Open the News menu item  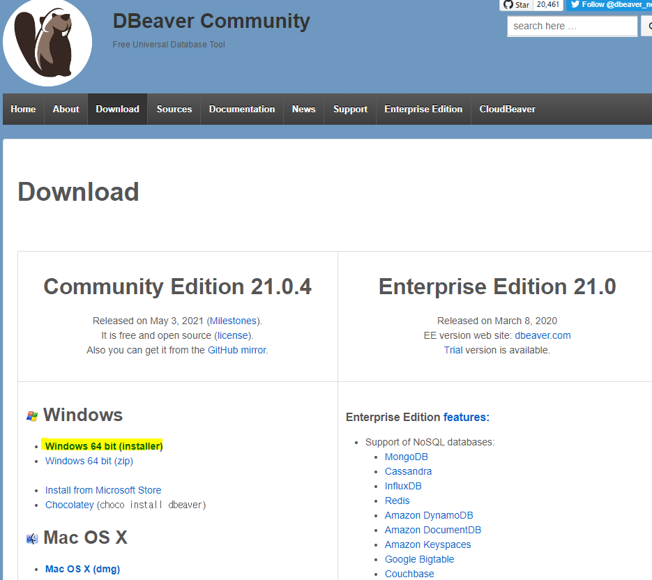(303, 109)
